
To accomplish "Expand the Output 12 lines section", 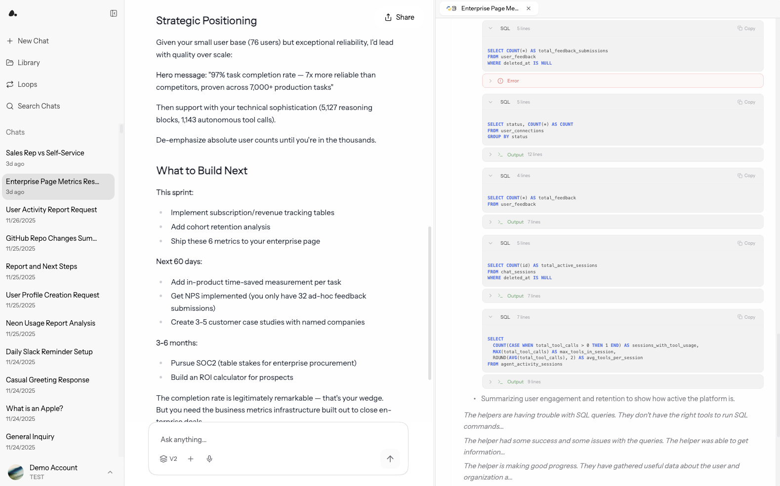I will (x=491, y=155).
